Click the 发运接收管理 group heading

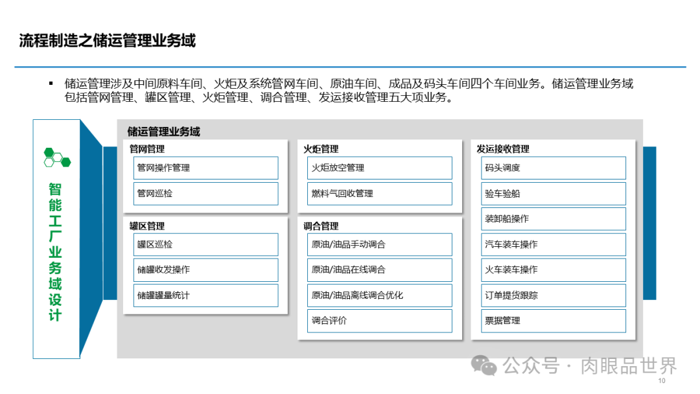503,149
